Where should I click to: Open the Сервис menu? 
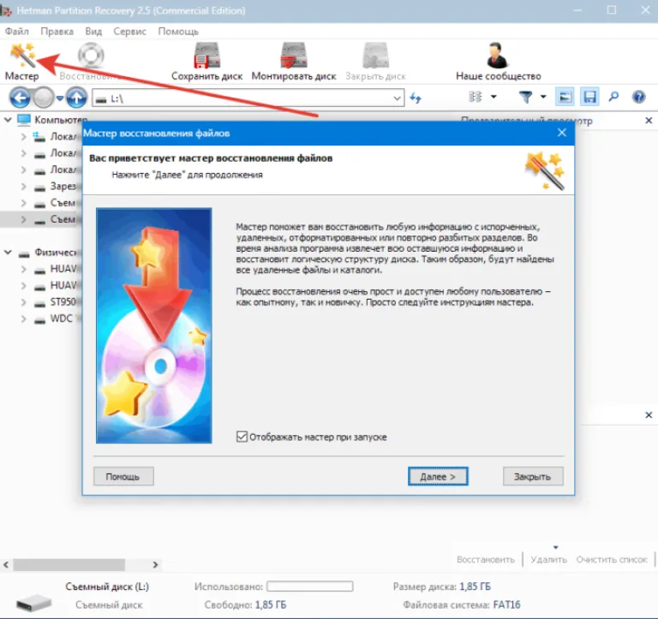pos(129,32)
